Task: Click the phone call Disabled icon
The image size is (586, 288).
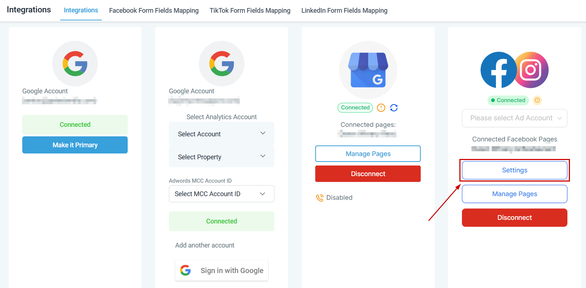Action: [x=320, y=198]
